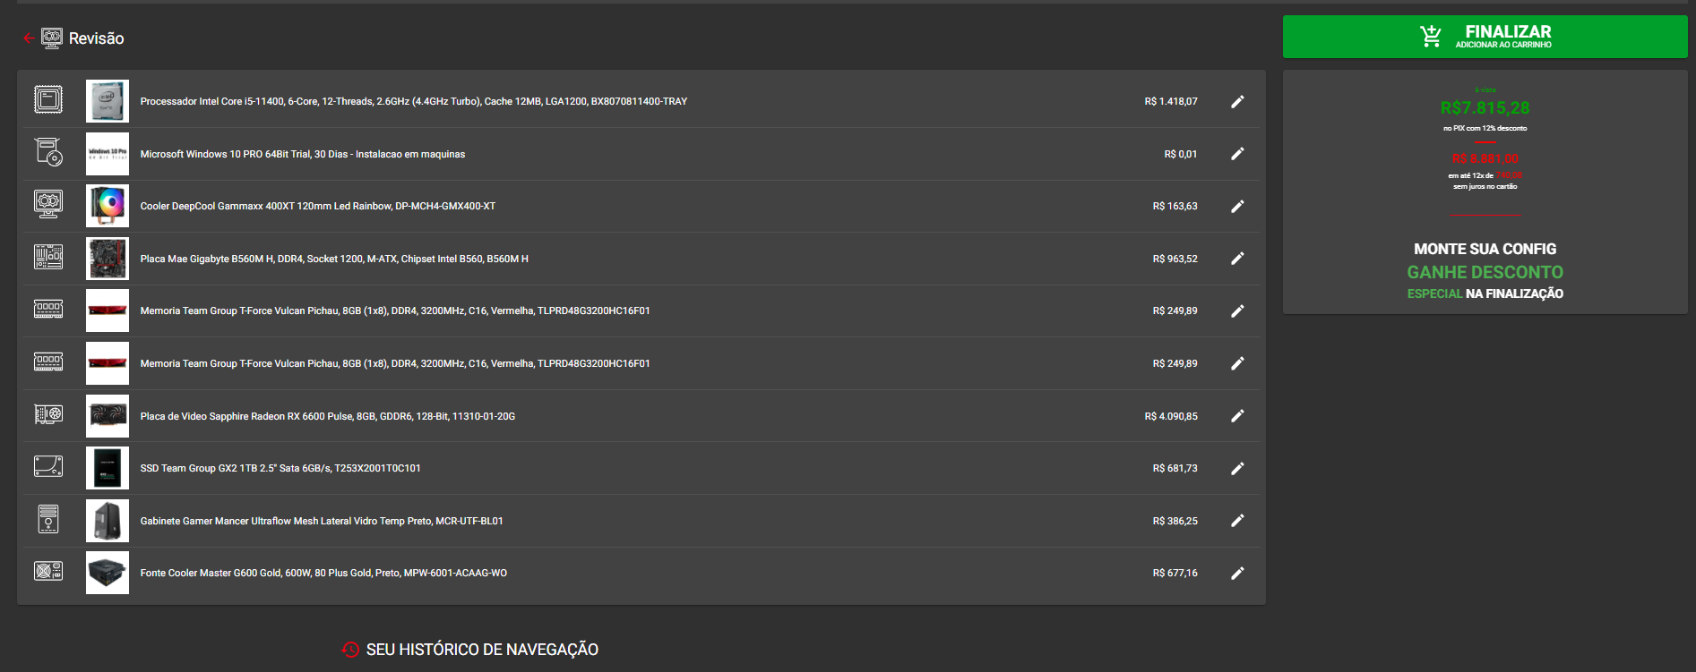Click the R$ 677,16 power supply price
Viewport: 1696px width, 672px height.
coord(1175,573)
